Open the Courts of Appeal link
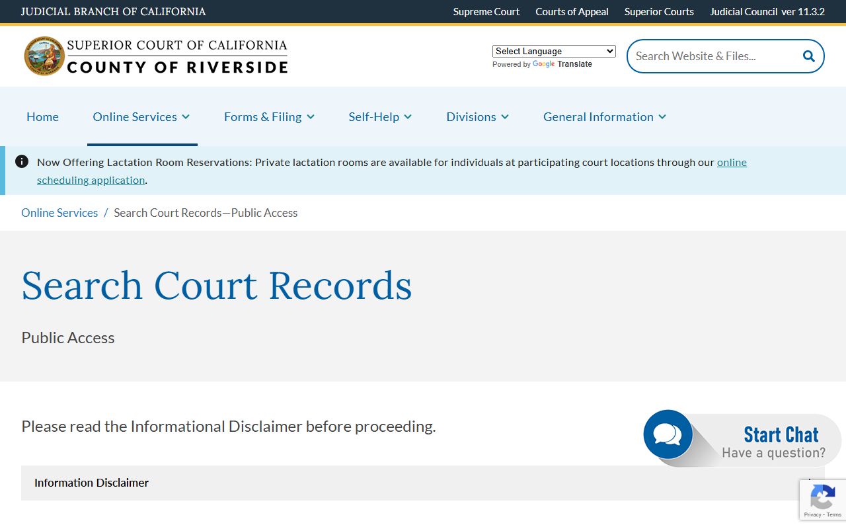The image size is (846, 529). 572,12
